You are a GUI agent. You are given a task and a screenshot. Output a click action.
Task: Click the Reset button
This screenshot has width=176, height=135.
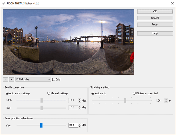155,25
